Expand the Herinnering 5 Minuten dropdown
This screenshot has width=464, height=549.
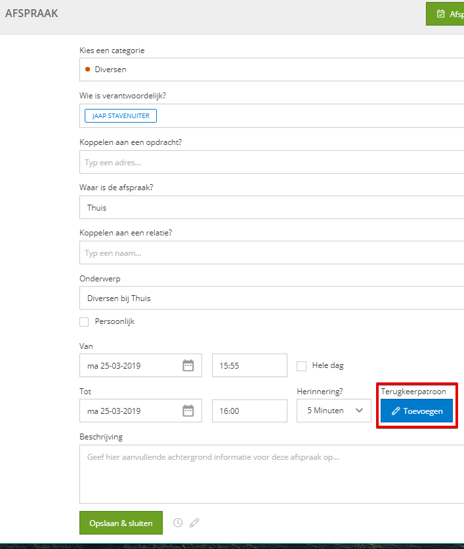[x=334, y=411]
